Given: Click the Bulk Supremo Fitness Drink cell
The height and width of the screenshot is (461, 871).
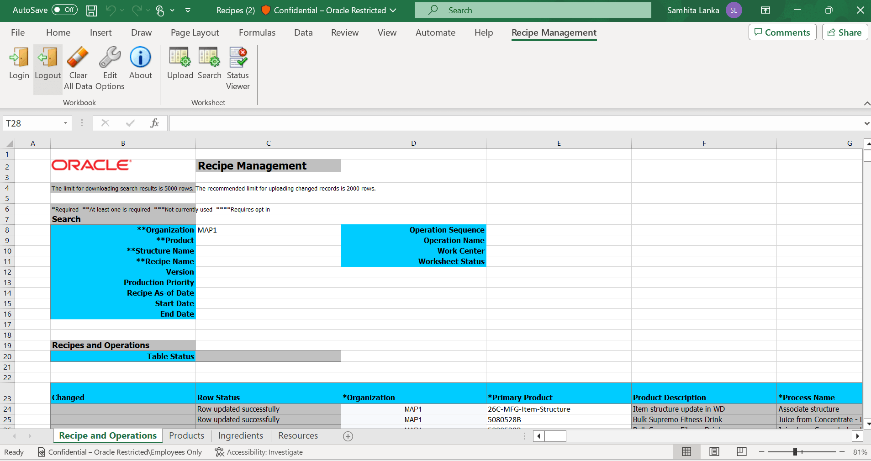Looking at the screenshot, I should point(704,419).
